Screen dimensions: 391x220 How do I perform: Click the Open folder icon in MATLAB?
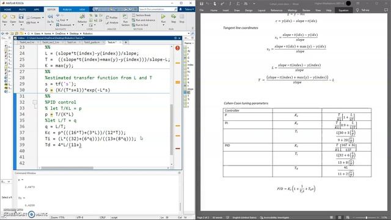pos(13,17)
